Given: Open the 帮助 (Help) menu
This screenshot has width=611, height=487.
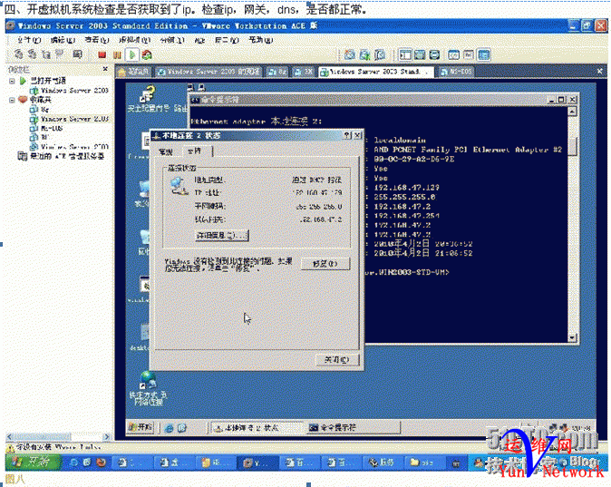Looking at the screenshot, I should [261, 40].
